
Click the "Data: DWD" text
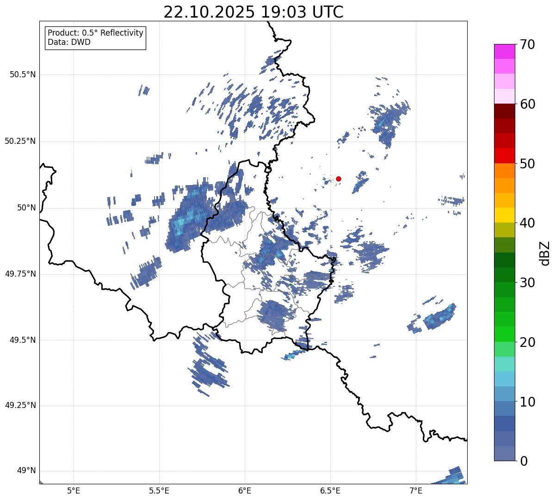click(69, 42)
